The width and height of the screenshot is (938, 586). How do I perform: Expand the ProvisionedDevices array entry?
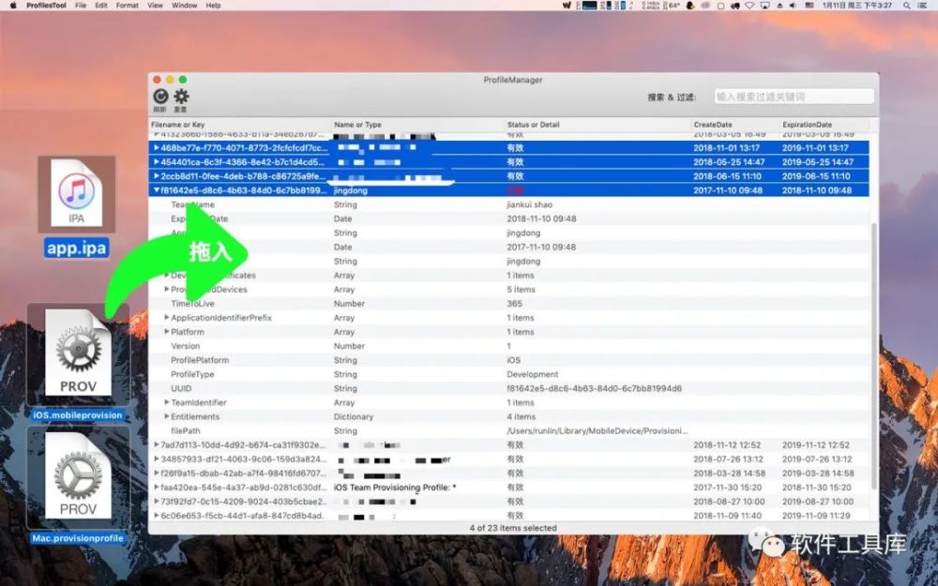167,290
